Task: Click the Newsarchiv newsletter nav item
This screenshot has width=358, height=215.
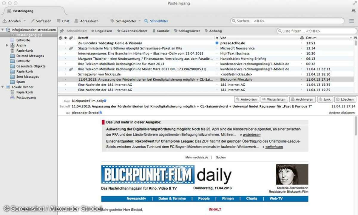Action: (136, 199)
